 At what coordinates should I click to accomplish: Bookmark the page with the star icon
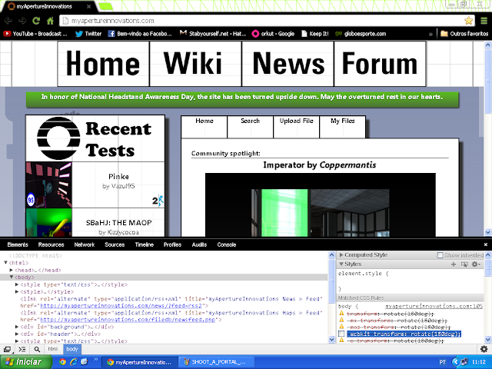(468, 21)
